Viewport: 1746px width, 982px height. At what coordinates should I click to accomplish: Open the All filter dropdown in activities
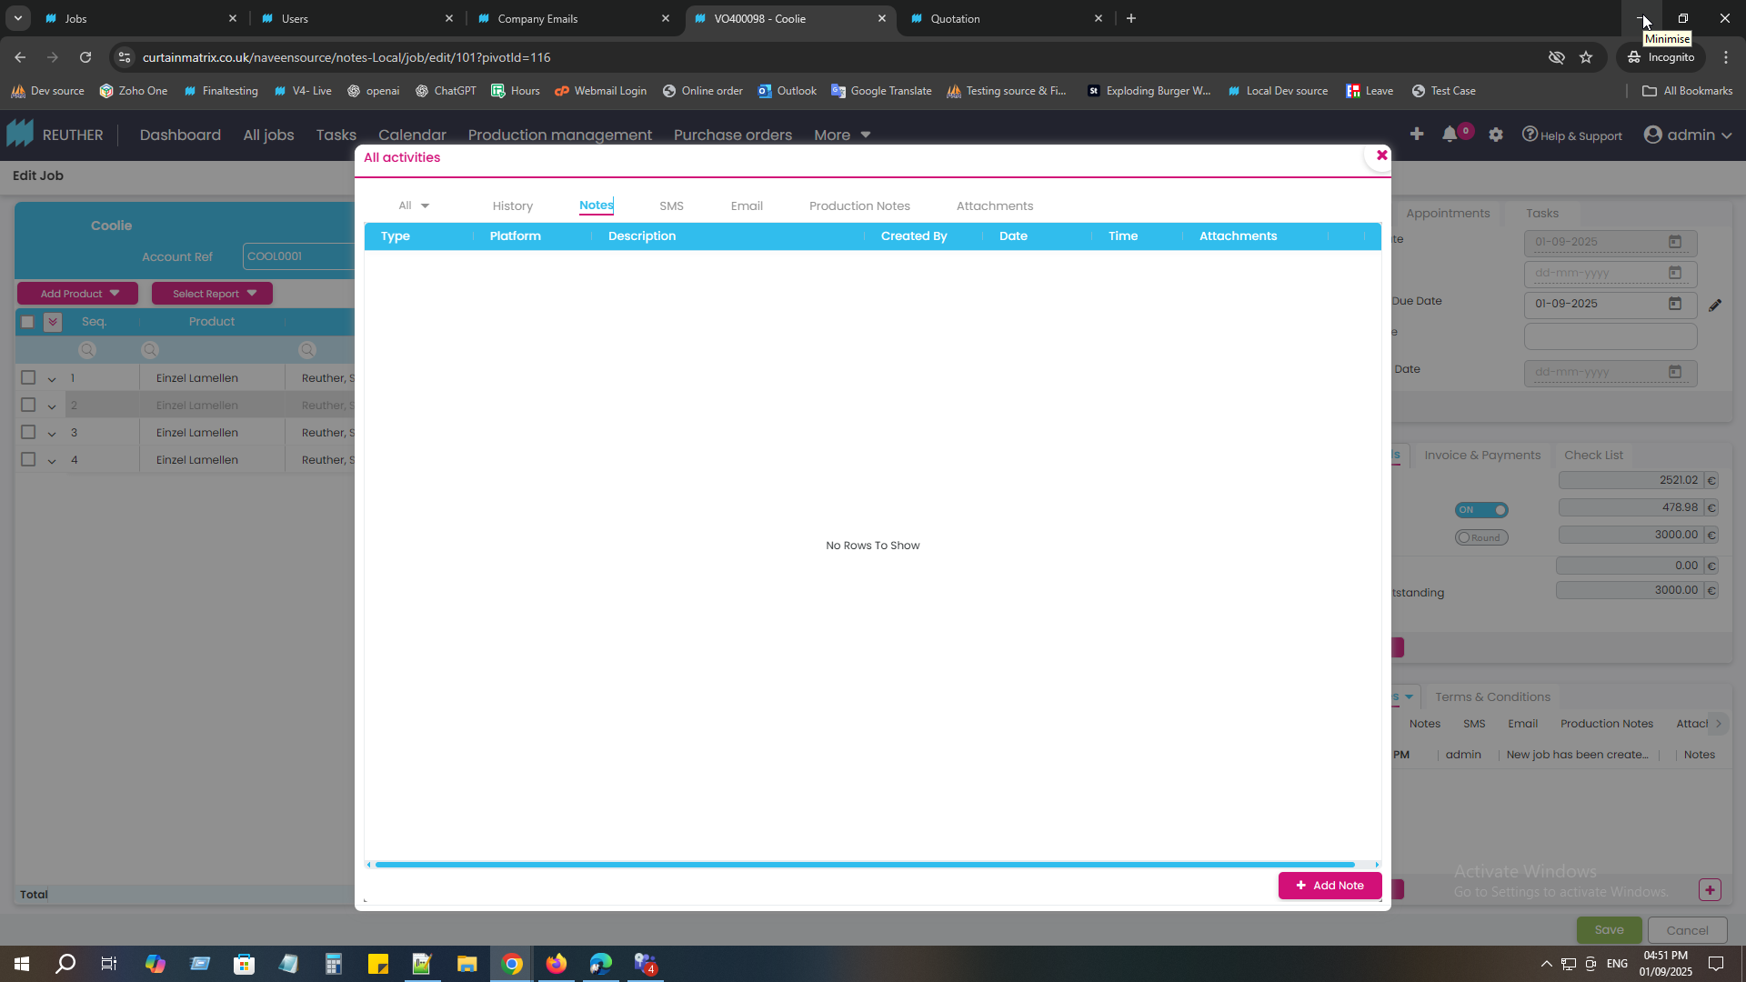[x=414, y=205]
